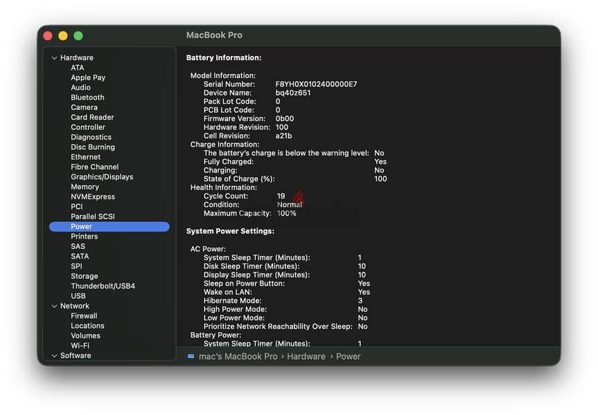The height and width of the screenshot is (415, 598).
Task: Click the State of Charge (%) label
Action: pos(239,179)
